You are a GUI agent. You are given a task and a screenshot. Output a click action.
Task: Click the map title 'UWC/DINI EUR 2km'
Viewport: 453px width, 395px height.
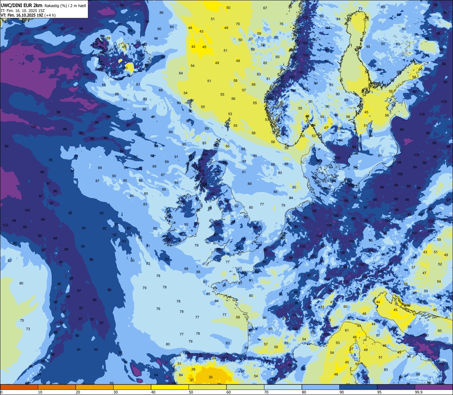point(22,5)
